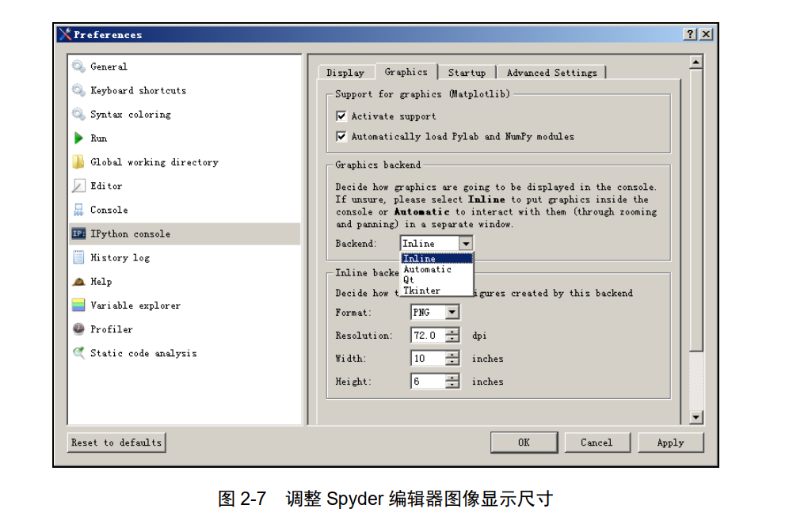Image resolution: width=789 pixels, height=524 pixels.
Task: Click the Height value field
Action: (x=429, y=382)
